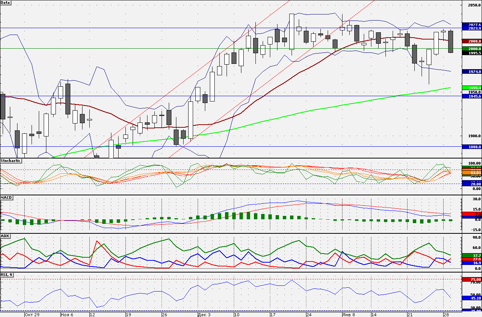Screen dimensions: 482x317
Task: Select the RSI, 9 panel label
Action: point(7,274)
